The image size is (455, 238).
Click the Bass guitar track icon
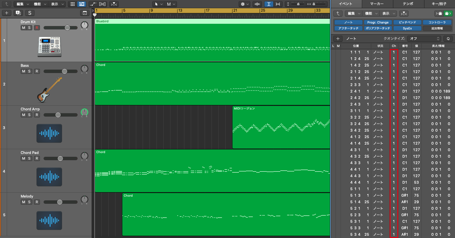click(50, 90)
